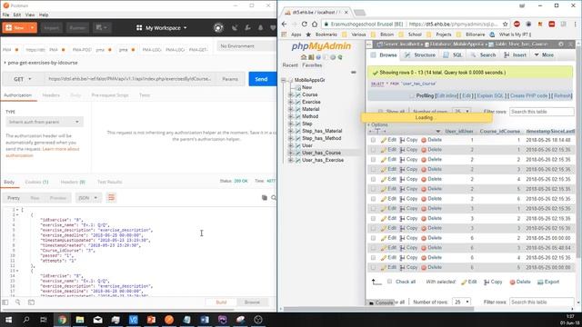582x327 pixels.
Task: Switch to the request Headers tab
Action: pos(51,95)
